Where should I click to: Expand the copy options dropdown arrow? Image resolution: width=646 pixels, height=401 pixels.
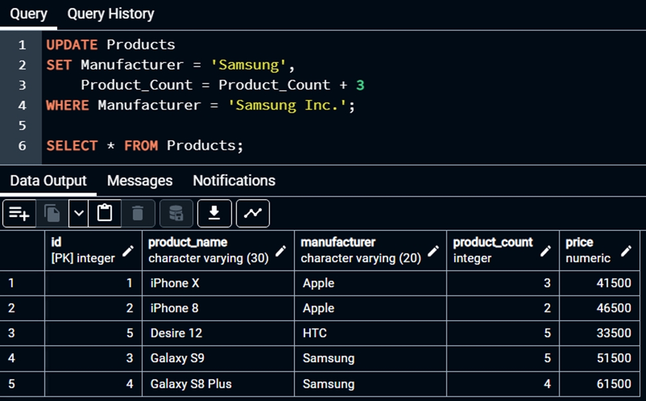click(x=79, y=213)
